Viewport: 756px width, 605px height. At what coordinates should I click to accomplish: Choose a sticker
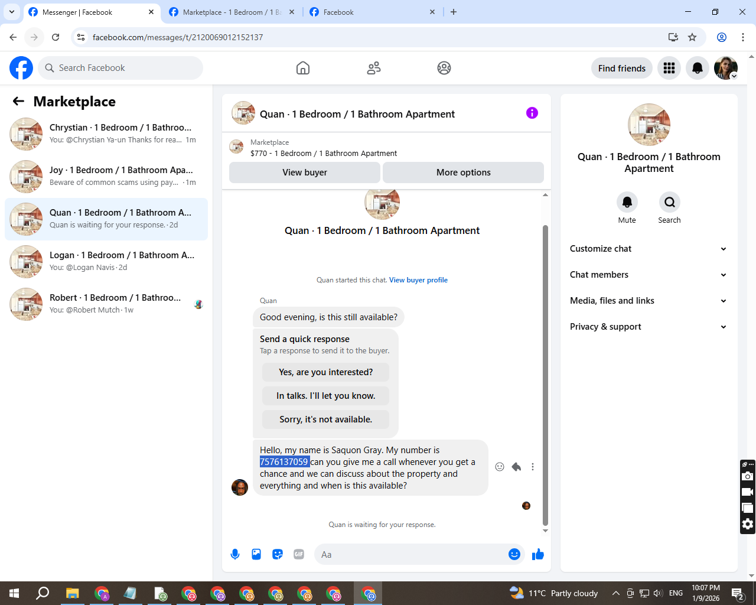pyautogui.click(x=278, y=554)
